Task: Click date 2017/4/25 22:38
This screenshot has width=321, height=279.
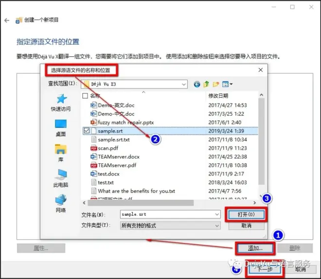Action: [228, 157]
